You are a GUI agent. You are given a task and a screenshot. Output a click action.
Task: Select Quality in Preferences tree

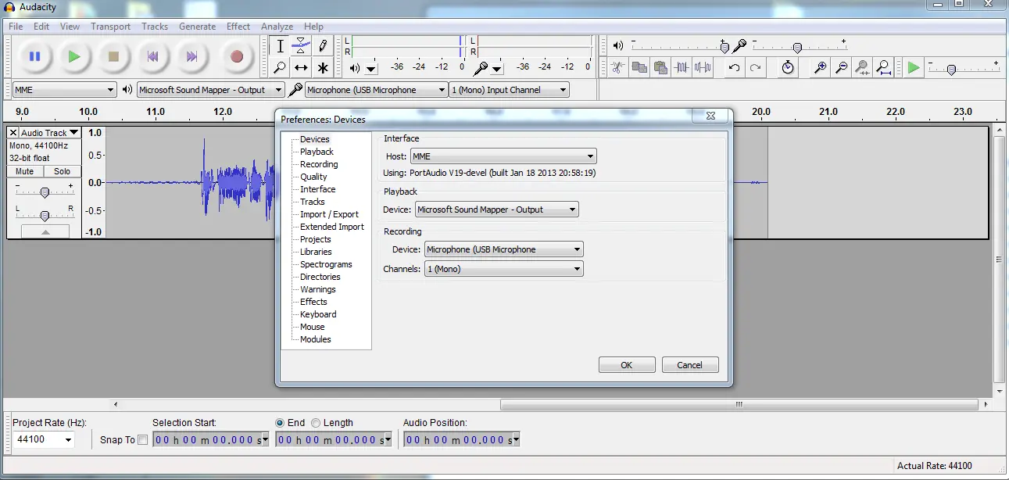point(313,177)
